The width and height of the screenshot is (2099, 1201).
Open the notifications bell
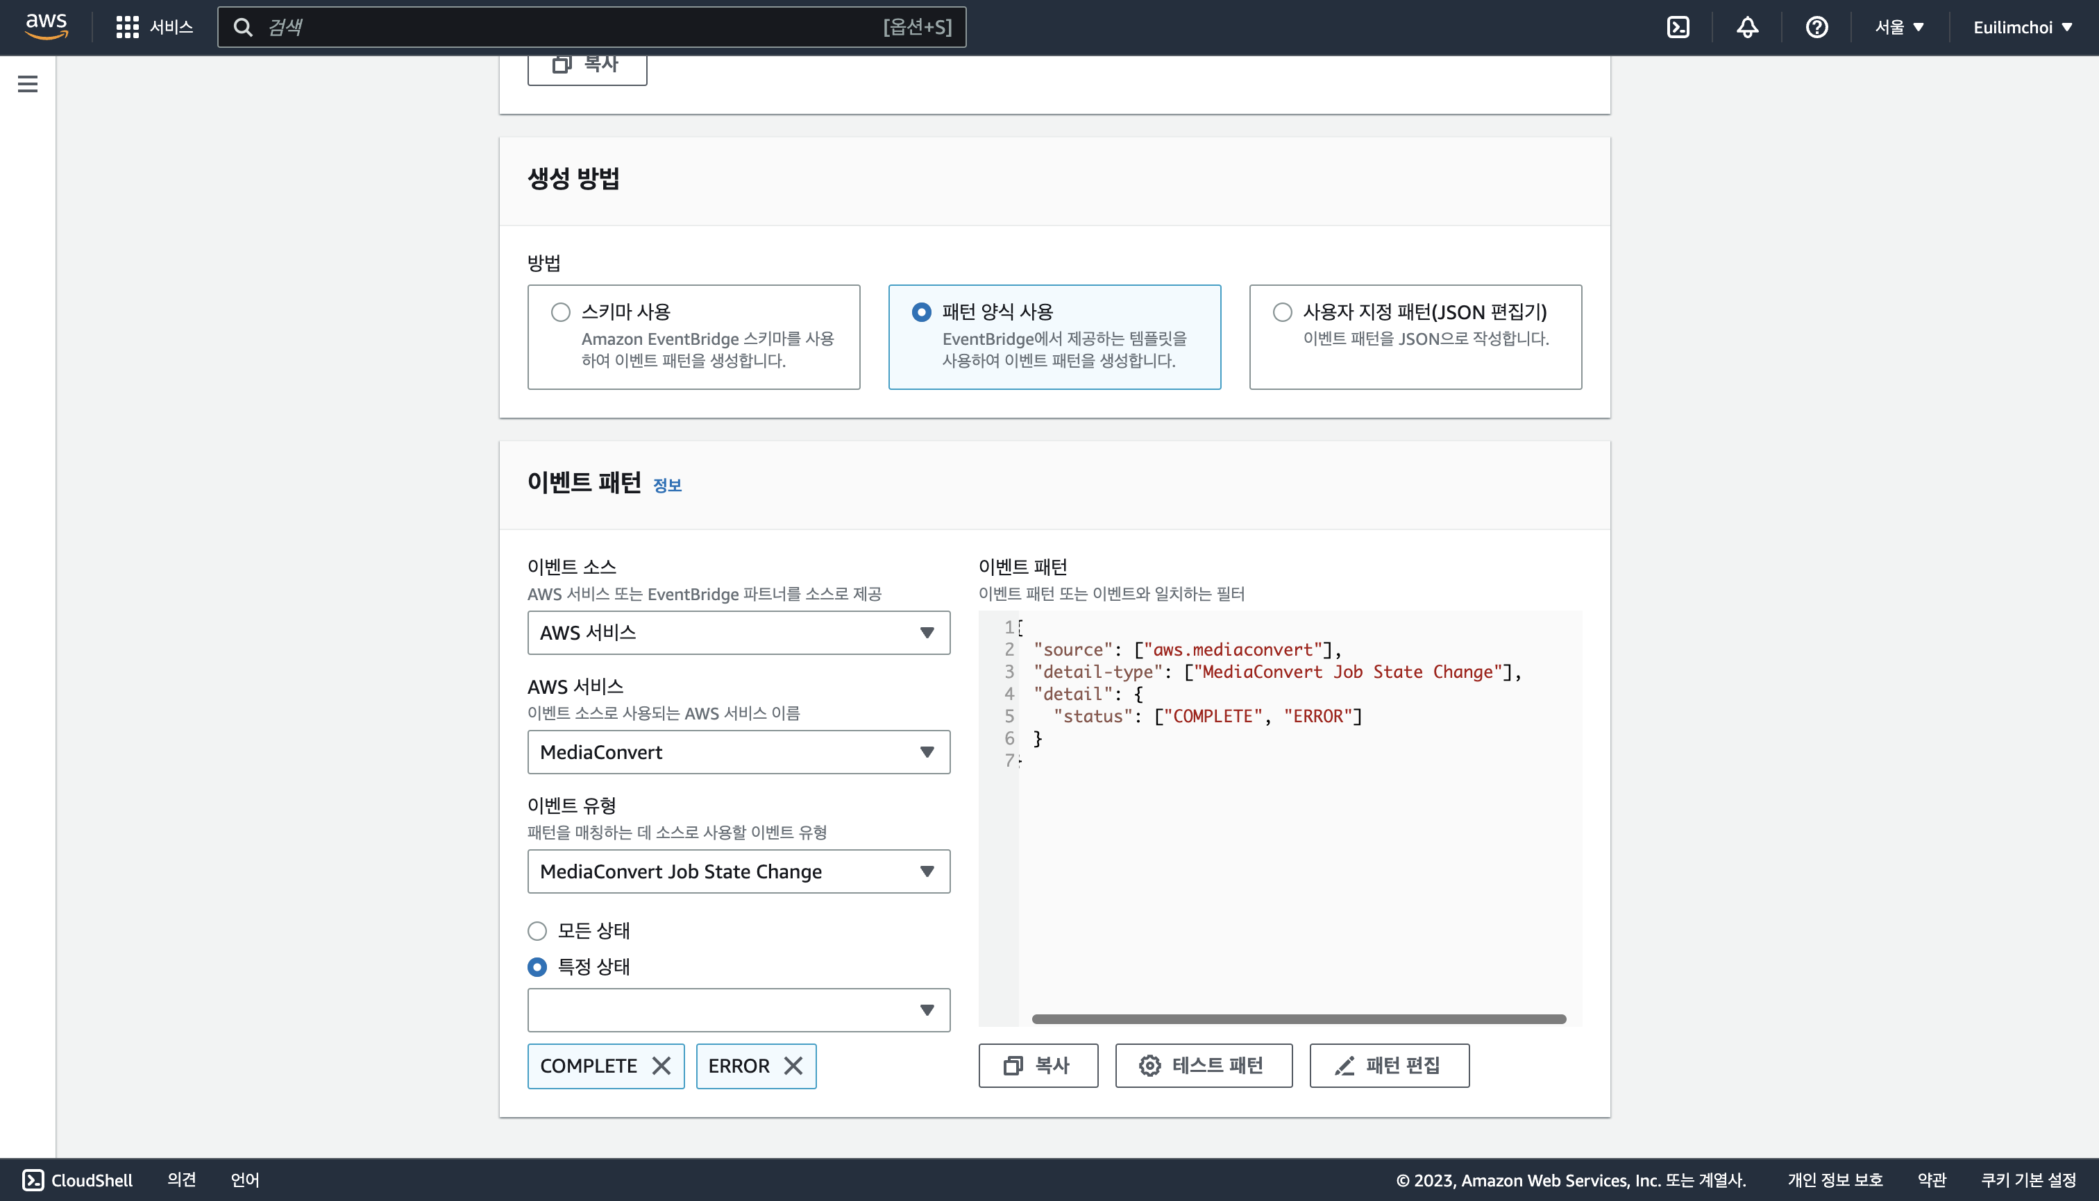point(1748,27)
